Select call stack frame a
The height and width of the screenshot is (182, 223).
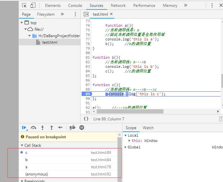point(68,167)
